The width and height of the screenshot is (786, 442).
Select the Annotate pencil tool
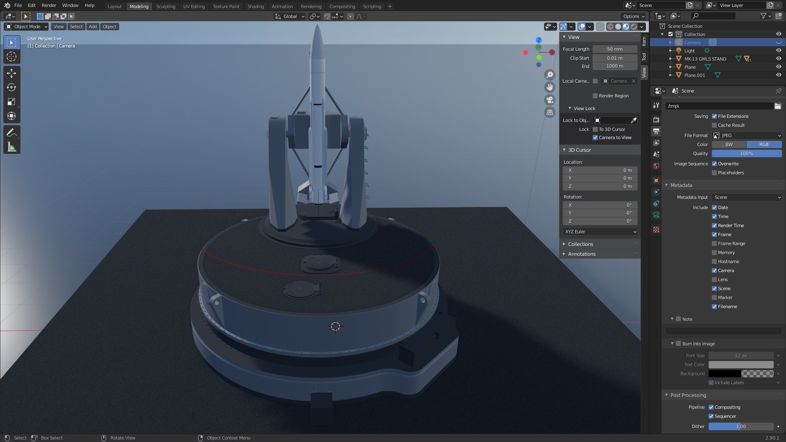point(11,133)
